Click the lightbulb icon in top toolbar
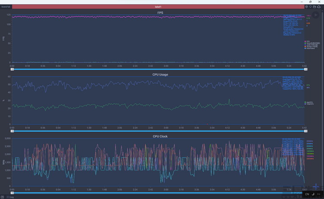The image size is (324, 199). pyautogui.click(x=310, y=7)
